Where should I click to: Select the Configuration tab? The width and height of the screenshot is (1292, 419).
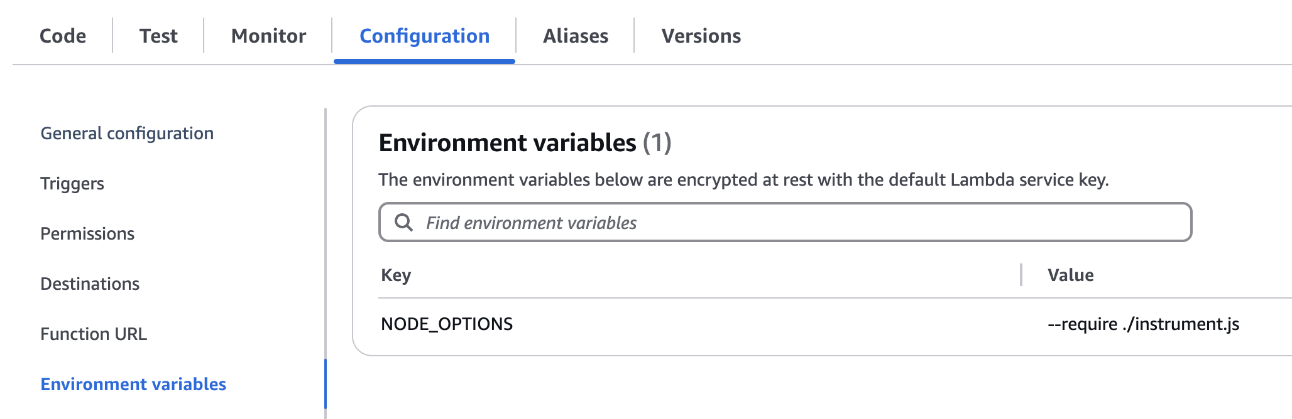pyautogui.click(x=424, y=36)
